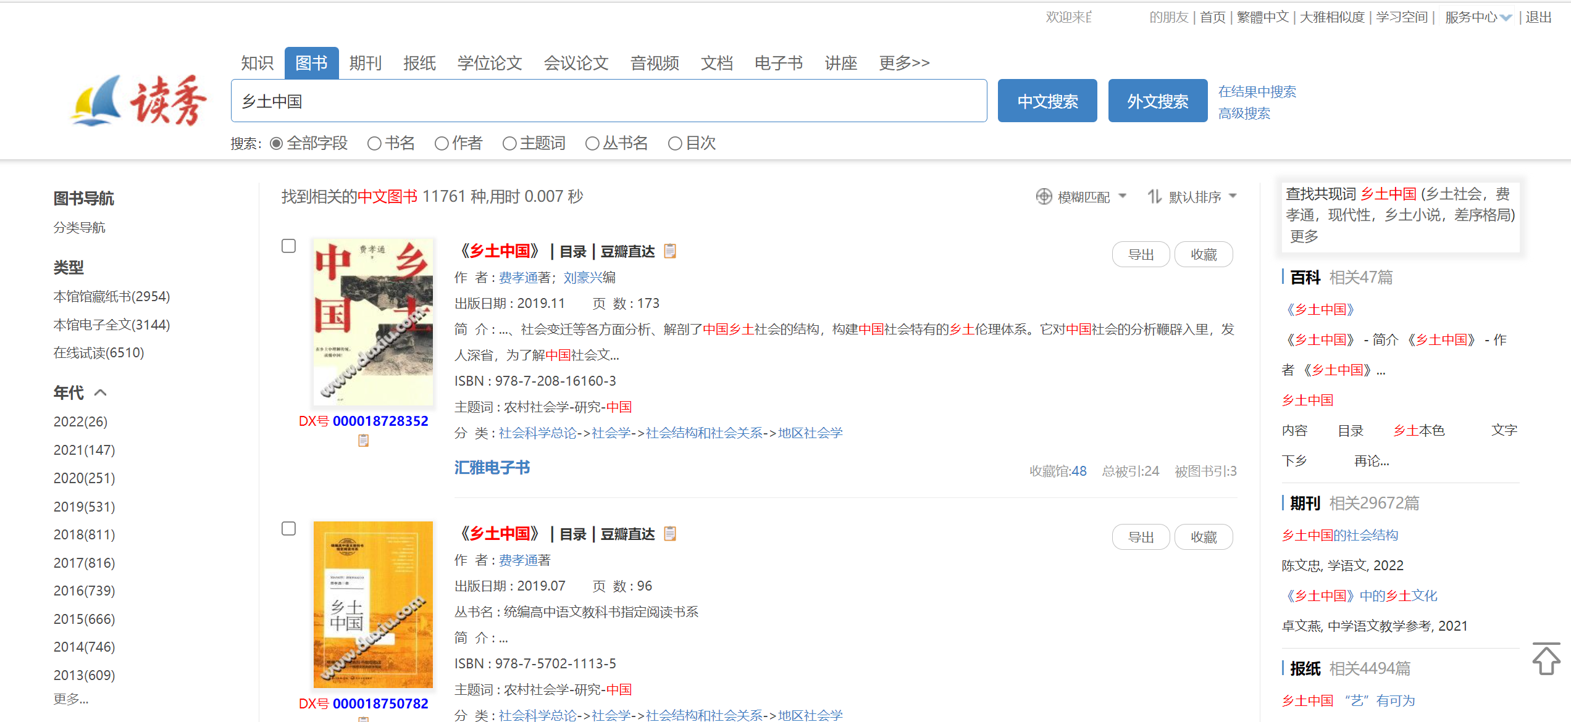Viewport: 1571px width, 722px height.
Task: Click the clipboard icon beside first 豆瓣直达
Action: click(x=670, y=251)
